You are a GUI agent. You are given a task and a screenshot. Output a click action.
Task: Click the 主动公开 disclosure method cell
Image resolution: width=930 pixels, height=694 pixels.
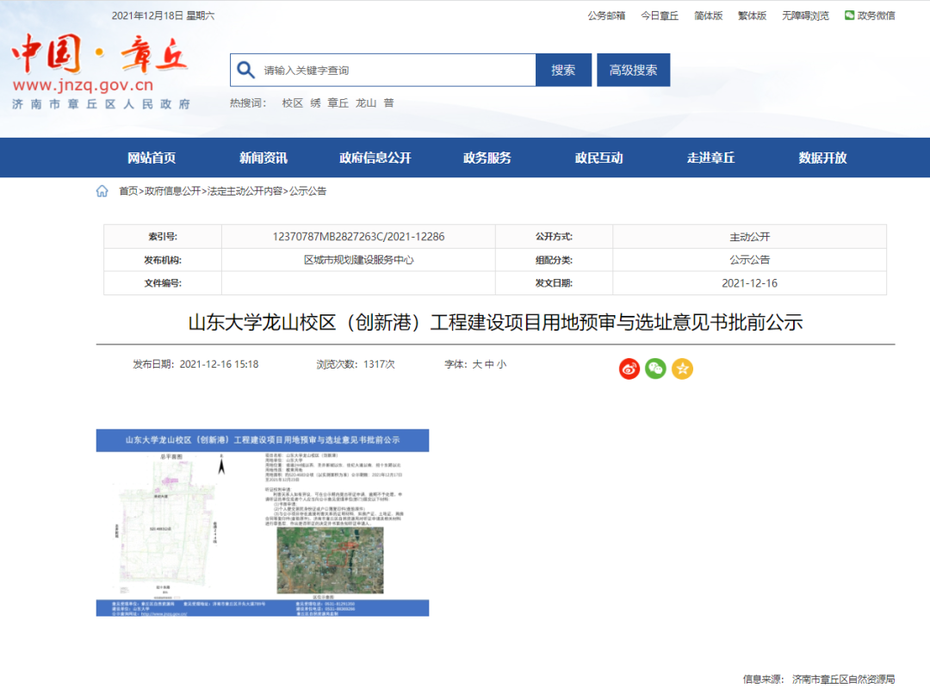(750, 237)
